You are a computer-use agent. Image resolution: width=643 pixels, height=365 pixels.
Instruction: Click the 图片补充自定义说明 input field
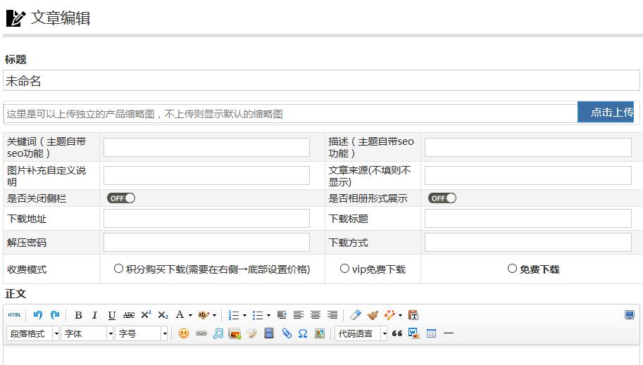tap(206, 175)
